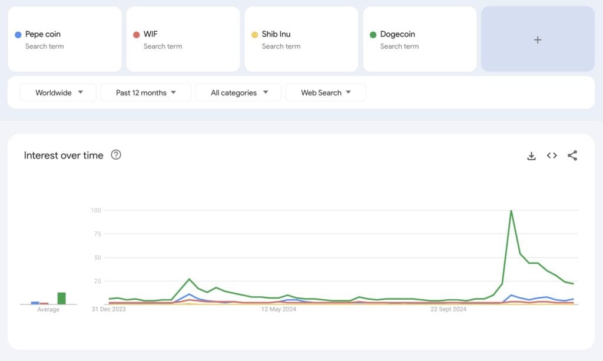This screenshot has height=361, width=603.
Task: Open the Interest over time help icon
Action: [x=116, y=155]
